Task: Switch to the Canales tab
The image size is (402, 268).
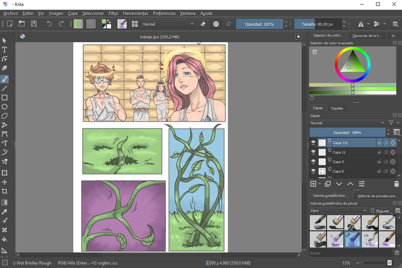Action: (x=337, y=108)
